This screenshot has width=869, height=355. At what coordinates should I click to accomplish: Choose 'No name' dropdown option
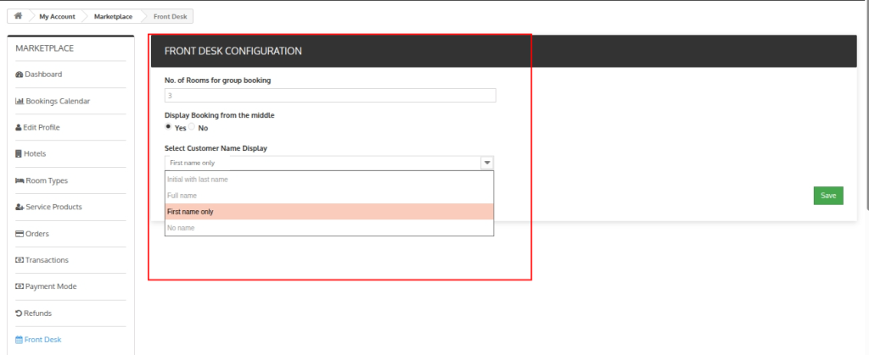point(329,228)
